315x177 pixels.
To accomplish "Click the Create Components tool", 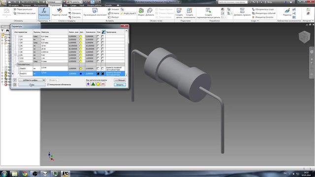I will coord(189,13).
